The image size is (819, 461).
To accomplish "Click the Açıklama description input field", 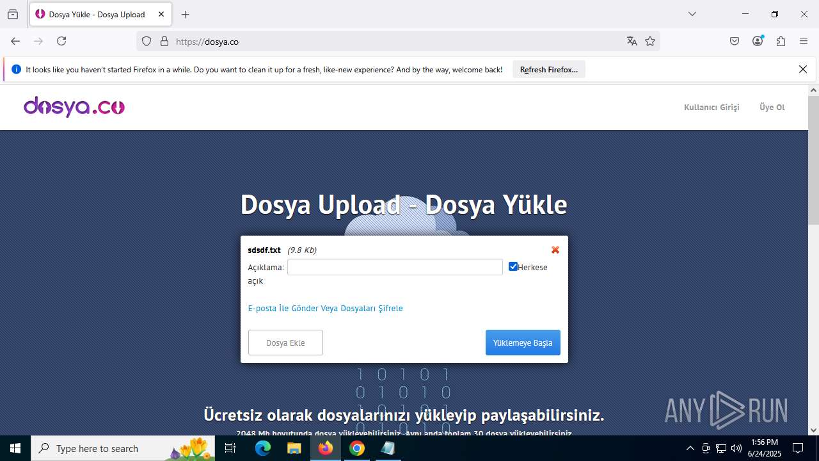I will [395, 267].
